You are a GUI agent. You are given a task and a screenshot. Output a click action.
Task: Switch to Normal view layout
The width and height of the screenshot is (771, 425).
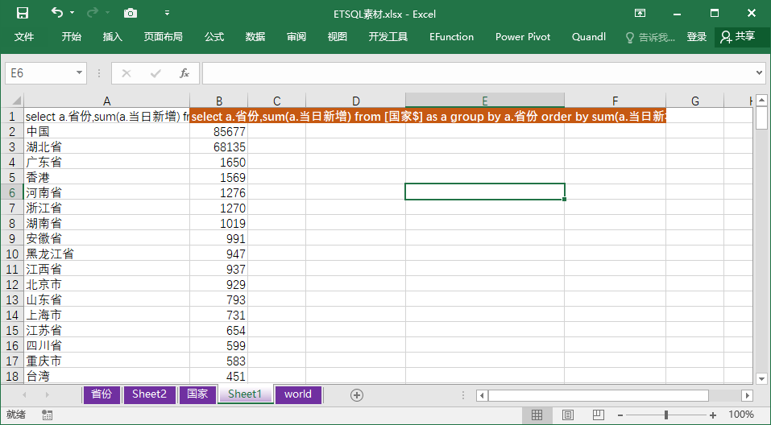(537, 415)
